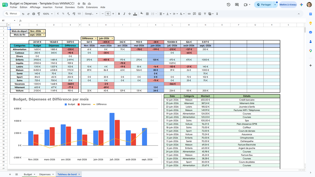Screen dimensions: 315x177
Task: Open version history clock icon
Action: pos(229,5)
